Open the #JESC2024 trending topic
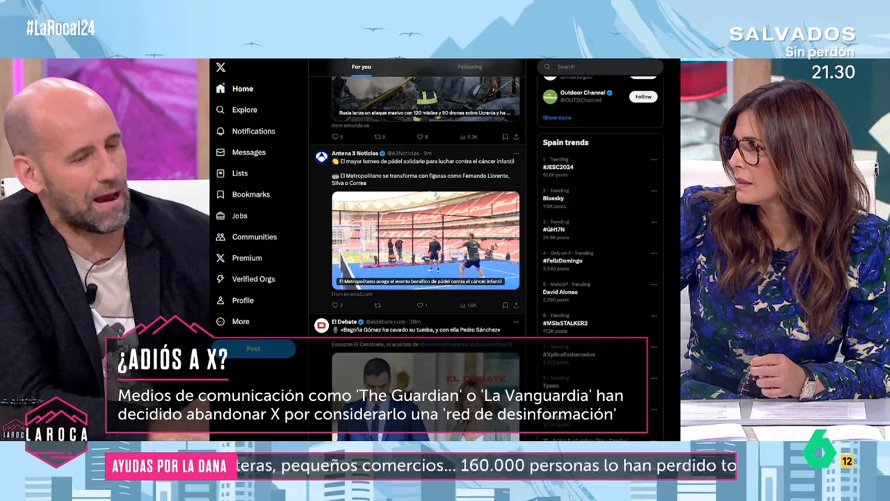This screenshot has height=501, width=890. pyautogui.click(x=558, y=167)
